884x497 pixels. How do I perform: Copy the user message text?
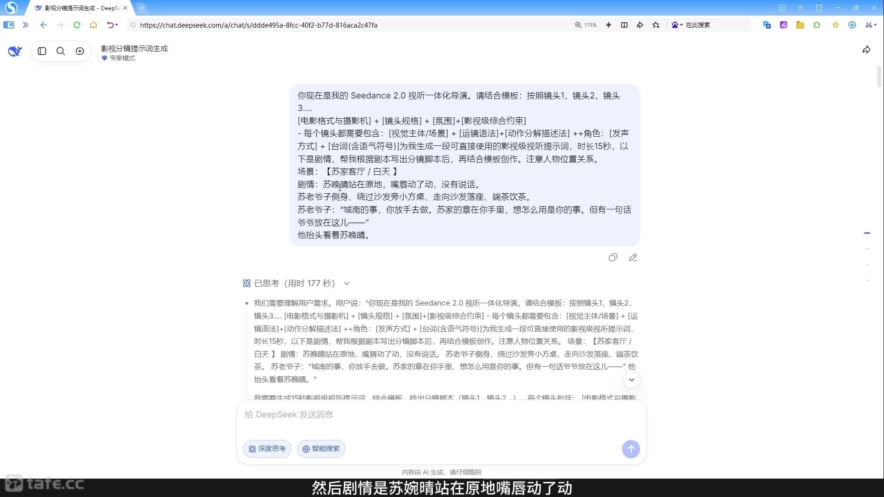point(613,258)
